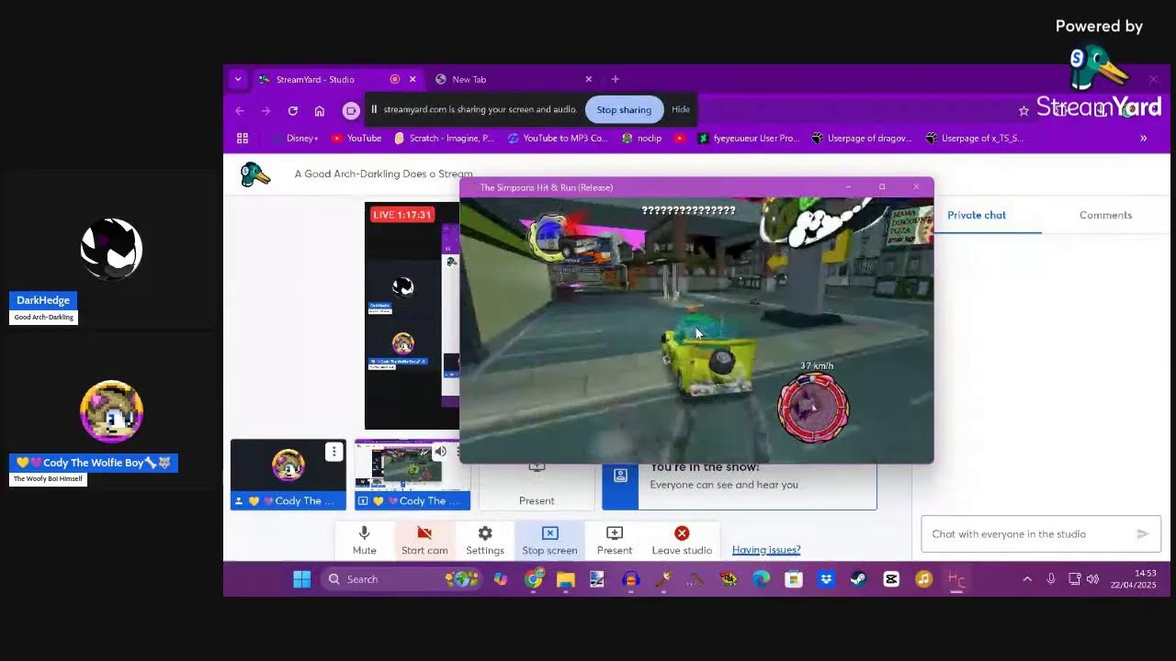Go to browser home page
The height and width of the screenshot is (661, 1176).
point(320,111)
